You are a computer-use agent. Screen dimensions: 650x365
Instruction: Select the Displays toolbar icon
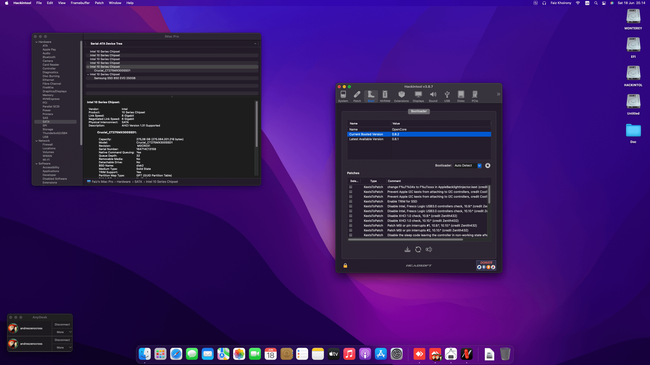[x=418, y=96]
